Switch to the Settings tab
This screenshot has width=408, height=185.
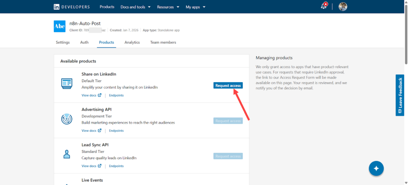coord(63,42)
